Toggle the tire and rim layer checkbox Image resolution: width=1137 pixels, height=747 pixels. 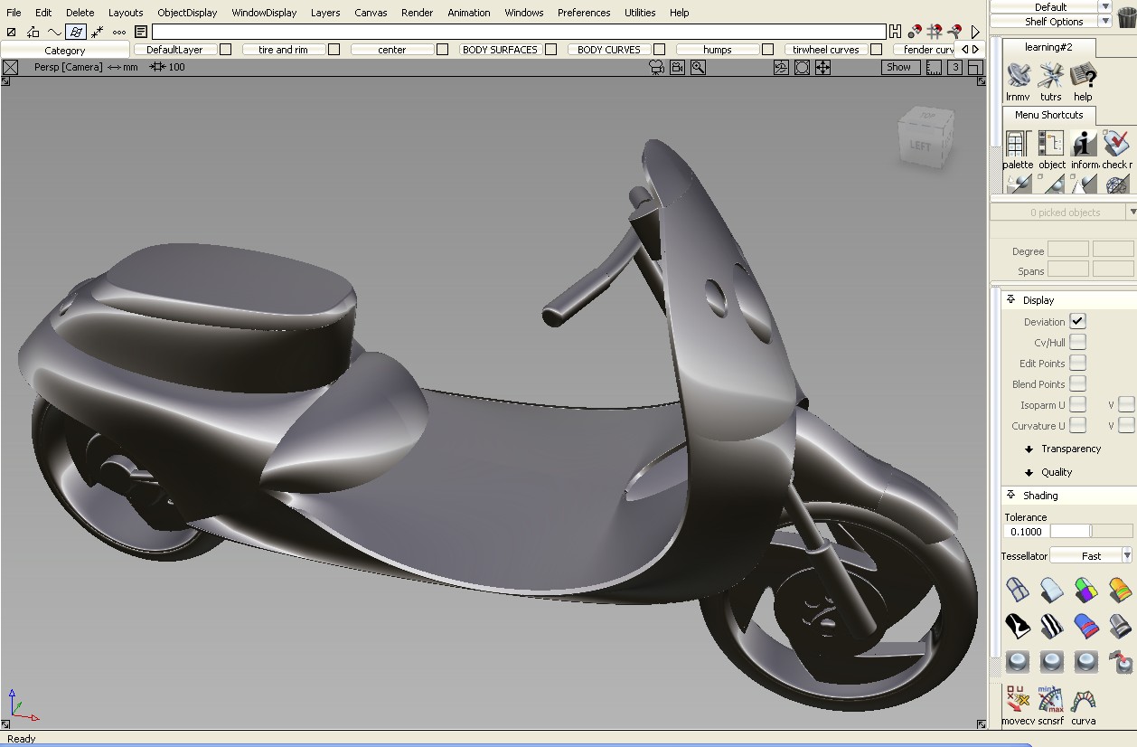pos(334,49)
